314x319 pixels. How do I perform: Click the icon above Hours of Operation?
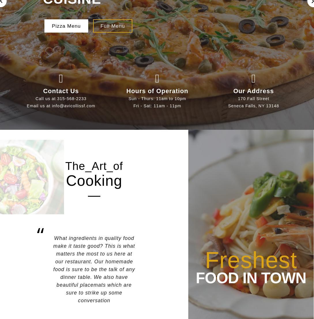[157, 78]
